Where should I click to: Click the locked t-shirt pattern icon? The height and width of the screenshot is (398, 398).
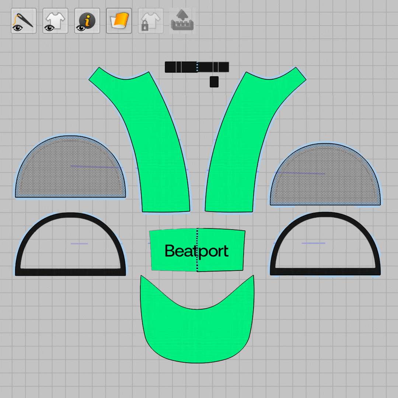point(150,21)
